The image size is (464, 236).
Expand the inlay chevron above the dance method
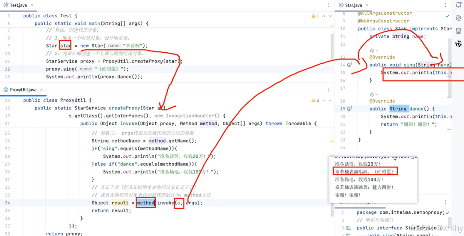[x=377, y=95]
